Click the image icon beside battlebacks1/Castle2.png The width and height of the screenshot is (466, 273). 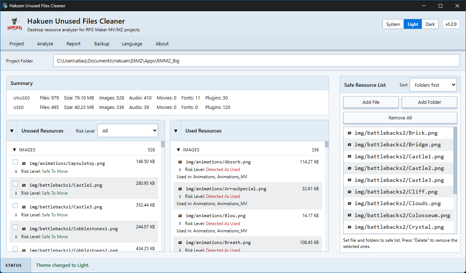[x=24, y=185]
